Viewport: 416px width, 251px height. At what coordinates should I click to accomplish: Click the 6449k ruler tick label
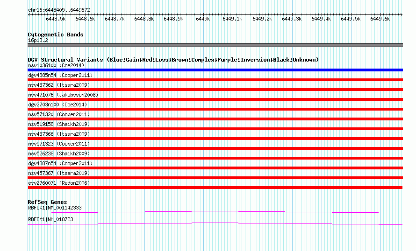pyautogui.click(x=203, y=19)
